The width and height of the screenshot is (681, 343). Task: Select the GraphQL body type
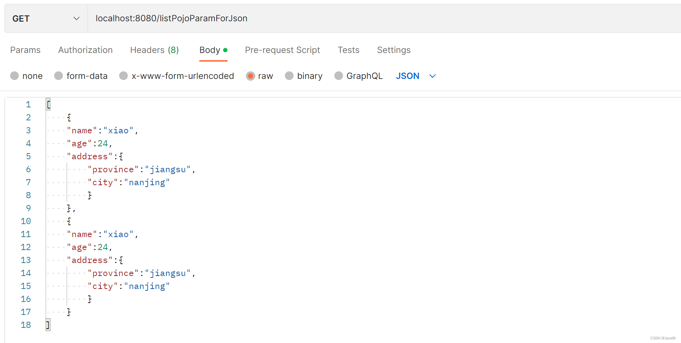tap(339, 76)
